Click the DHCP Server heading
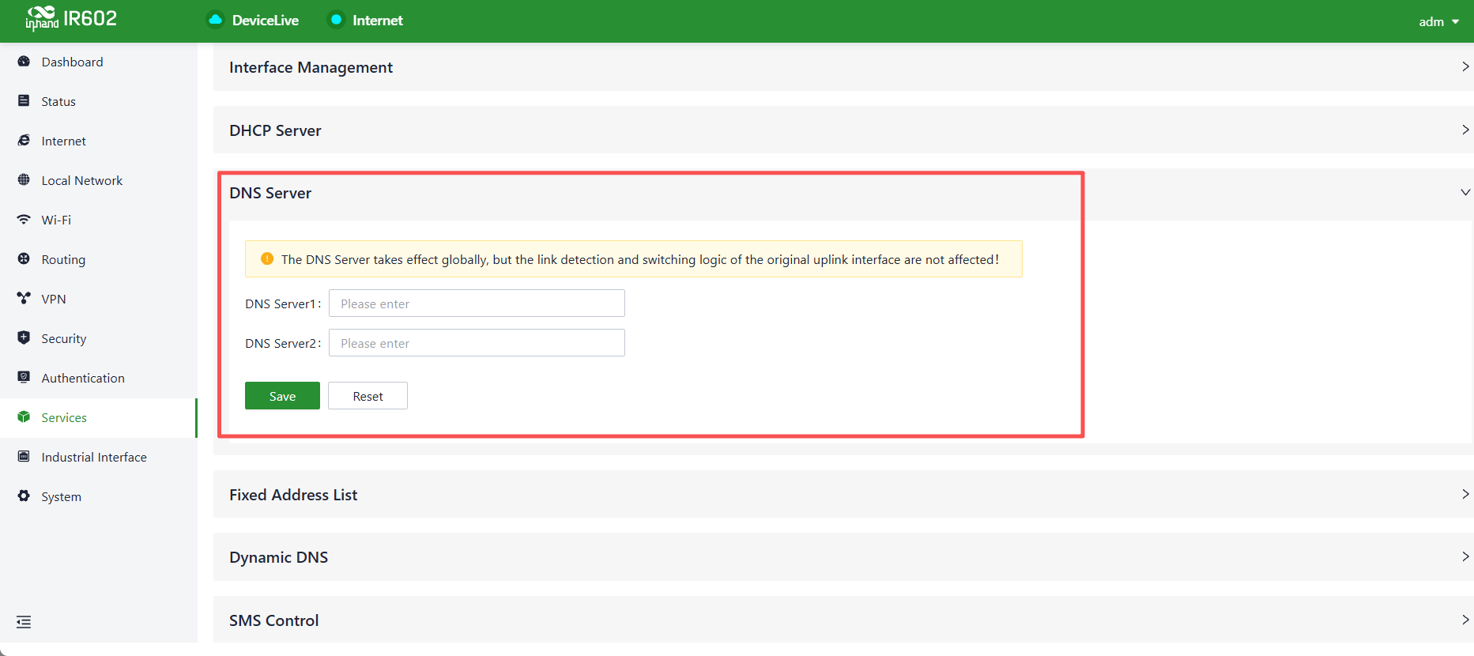1474x656 pixels. pyautogui.click(x=275, y=130)
